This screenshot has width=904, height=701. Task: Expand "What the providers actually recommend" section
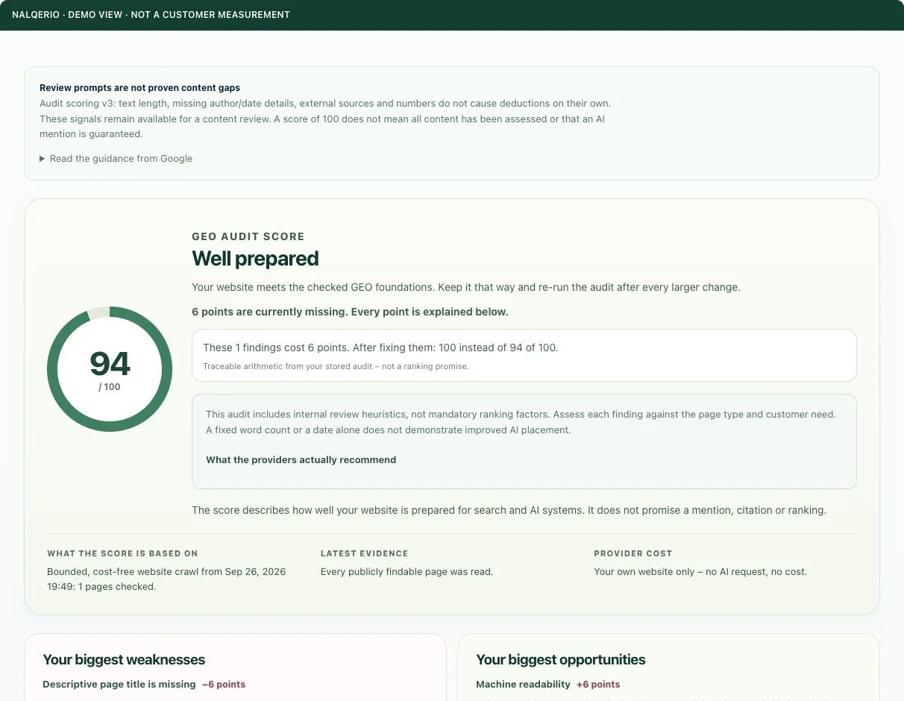pos(301,459)
